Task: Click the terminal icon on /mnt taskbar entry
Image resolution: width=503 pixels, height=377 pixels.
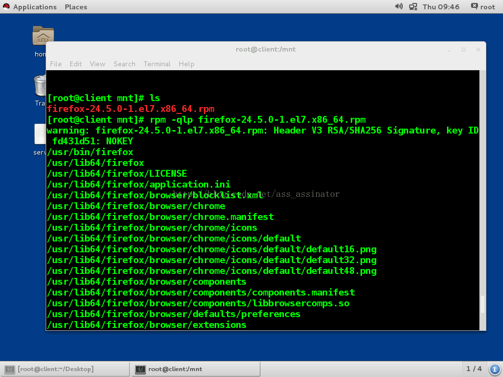Action: pos(140,369)
